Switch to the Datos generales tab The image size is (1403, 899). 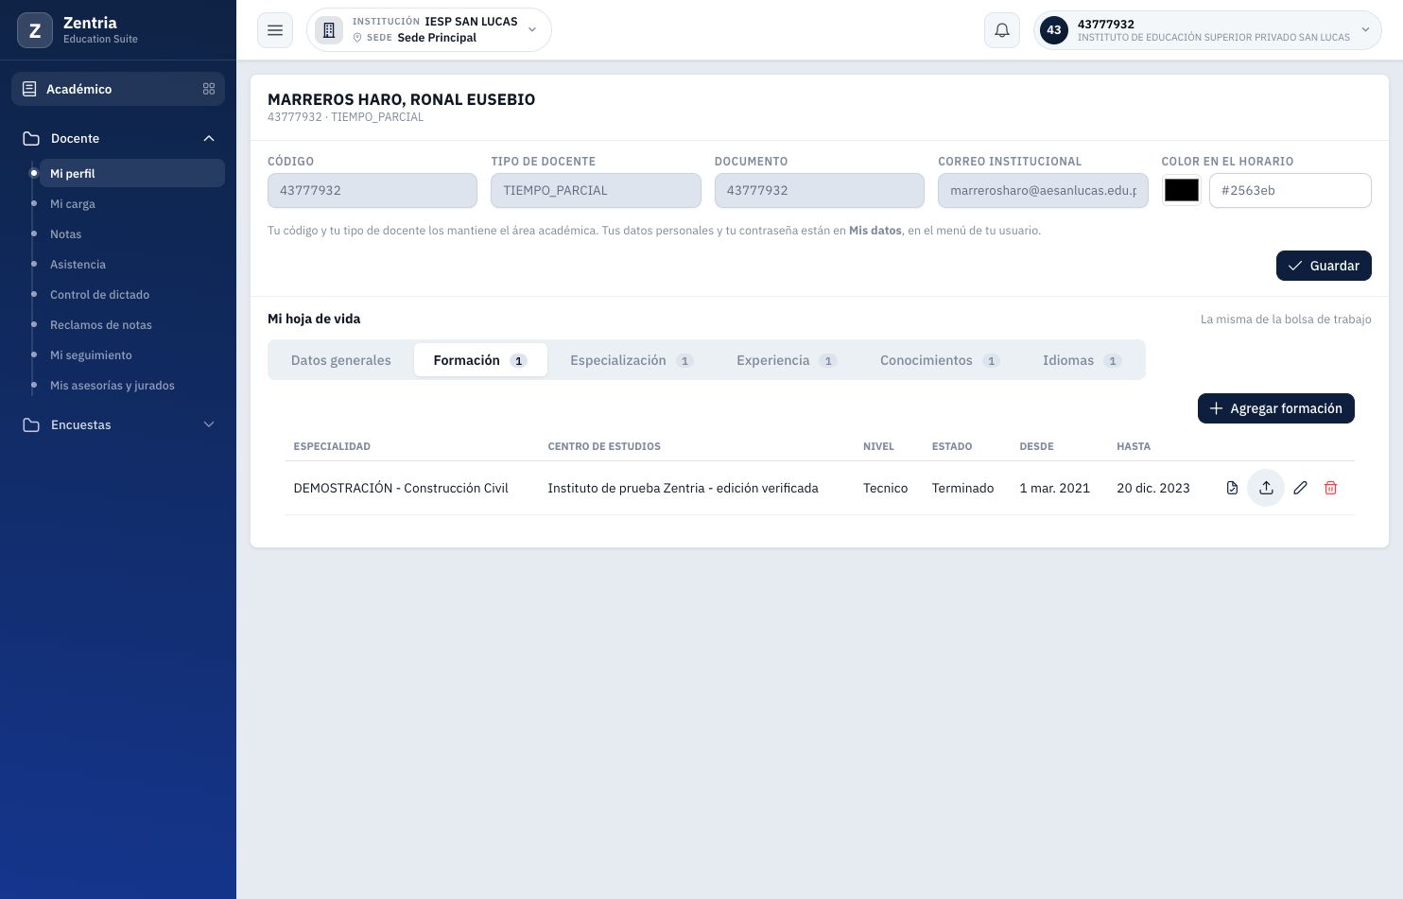341,360
